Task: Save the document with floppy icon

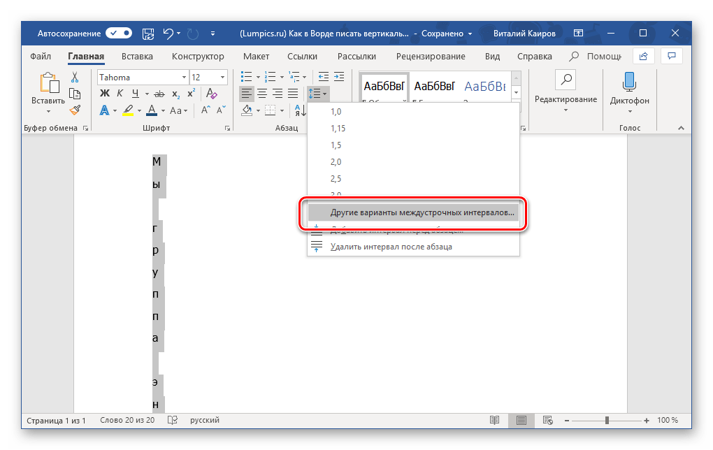Action: click(x=147, y=34)
